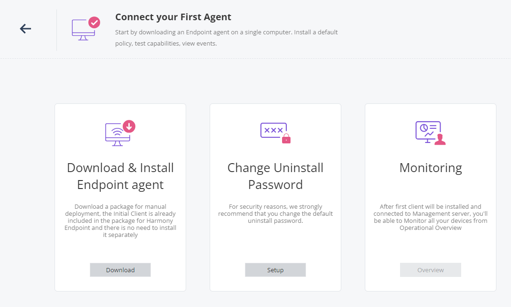Click the password field and lock icon
The width and height of the screenshot is (511, 307).
(x=275, y=133)
